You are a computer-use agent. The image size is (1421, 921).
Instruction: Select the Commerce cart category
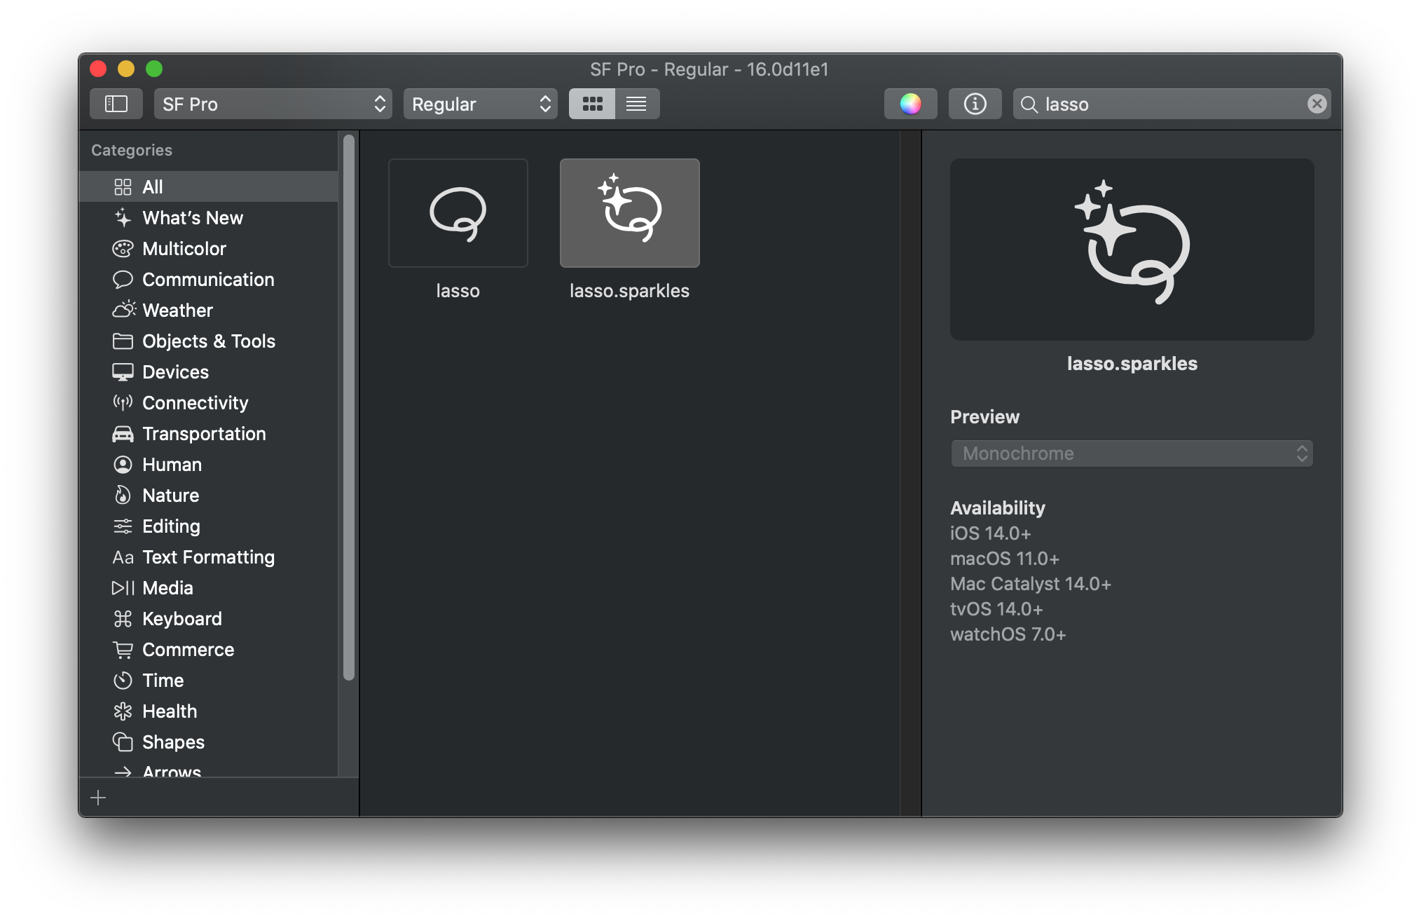coord(188,650)
